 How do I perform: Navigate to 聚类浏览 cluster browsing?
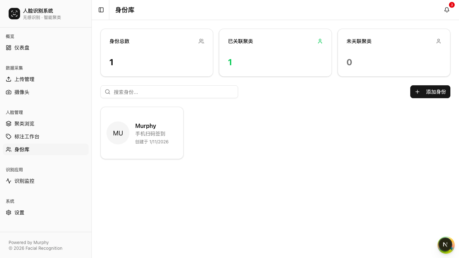tap(24, 124)
